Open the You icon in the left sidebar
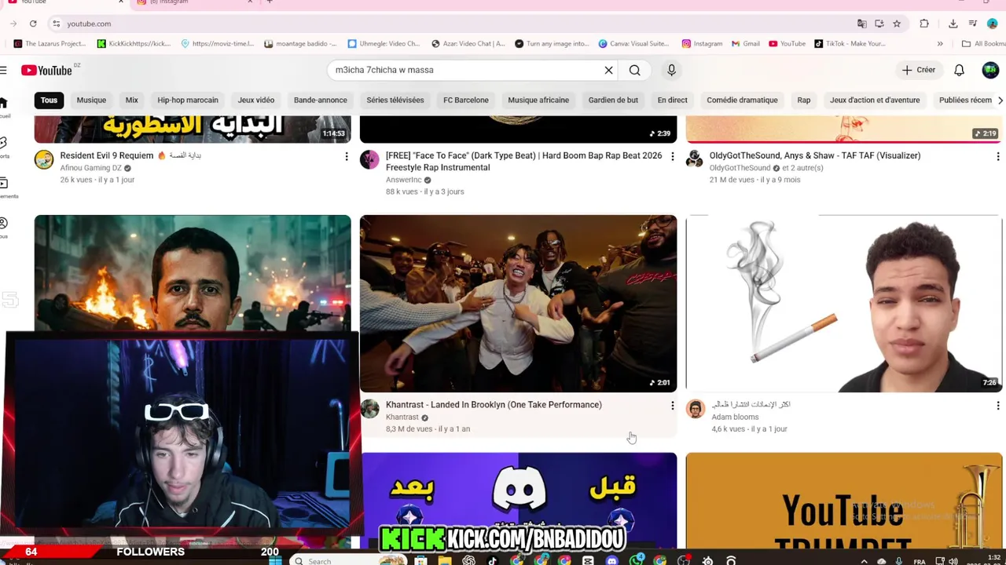This screenshot has height=565, width=1006. [4, 224]
